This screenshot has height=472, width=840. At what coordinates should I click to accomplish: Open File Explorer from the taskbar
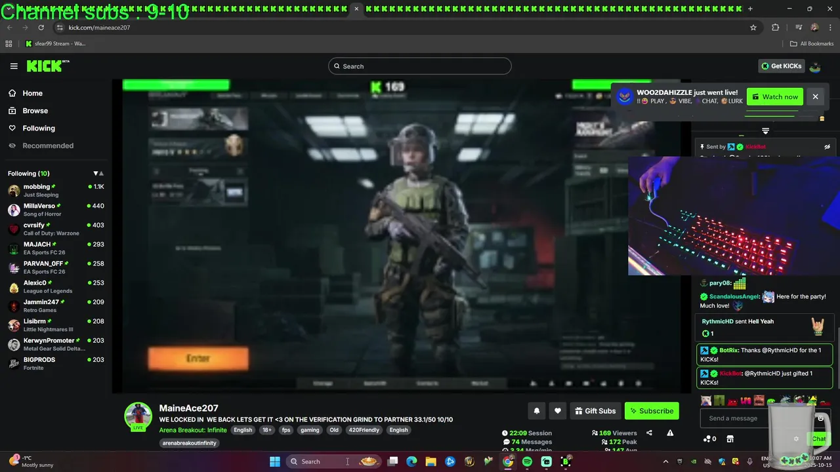(430, 462)
